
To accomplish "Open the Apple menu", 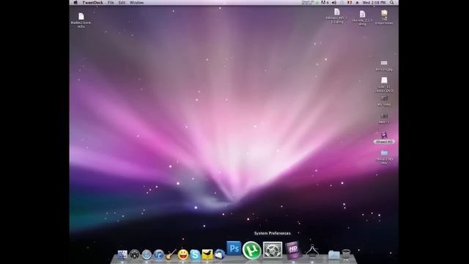I will pyautogui.click(x=75, y=2).
